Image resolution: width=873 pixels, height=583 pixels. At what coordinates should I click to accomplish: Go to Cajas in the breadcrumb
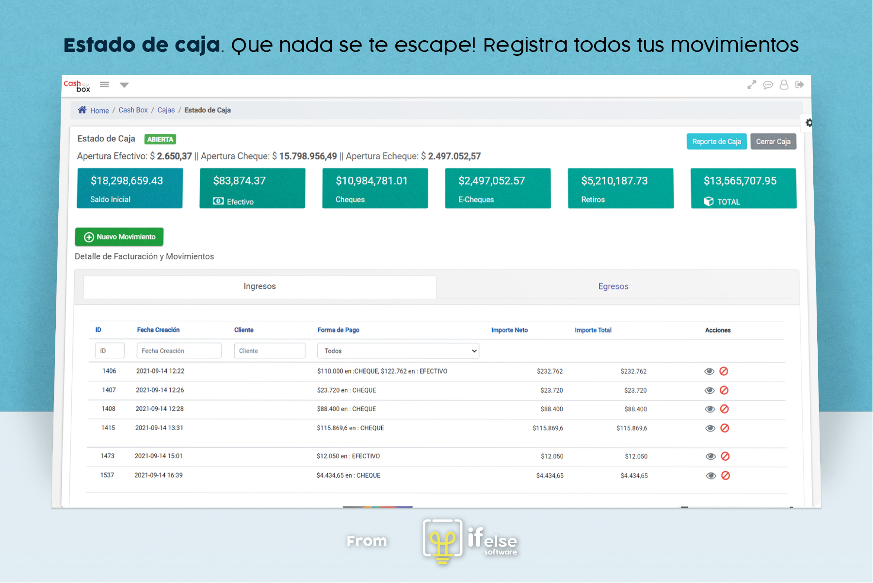point(166,110)
